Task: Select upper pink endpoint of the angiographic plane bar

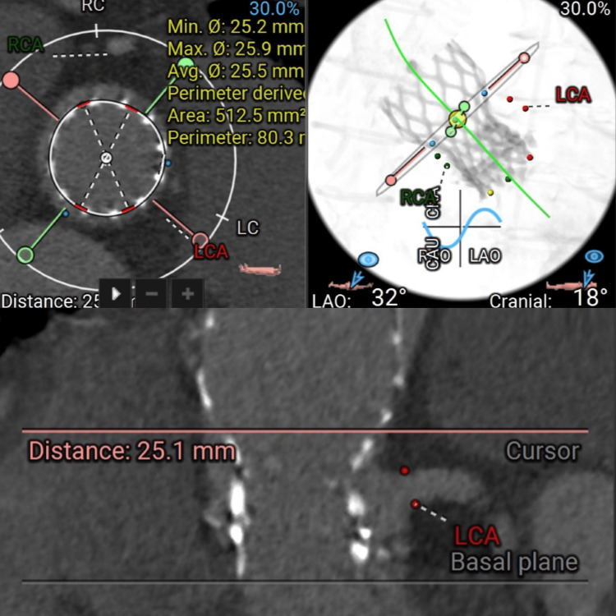Action: (x=524, y=58)
